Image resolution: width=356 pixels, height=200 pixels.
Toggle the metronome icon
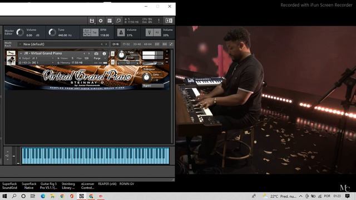click(x=121, y=32)
